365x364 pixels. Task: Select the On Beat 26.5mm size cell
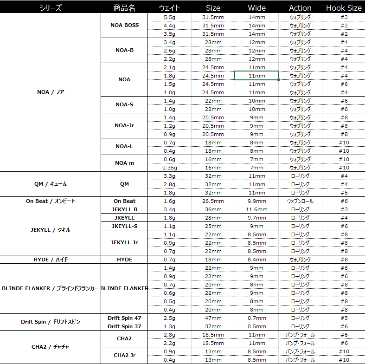click(x=213, y=201)
